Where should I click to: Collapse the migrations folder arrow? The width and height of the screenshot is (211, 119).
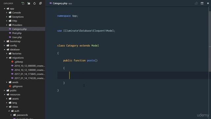pos(7,58)
